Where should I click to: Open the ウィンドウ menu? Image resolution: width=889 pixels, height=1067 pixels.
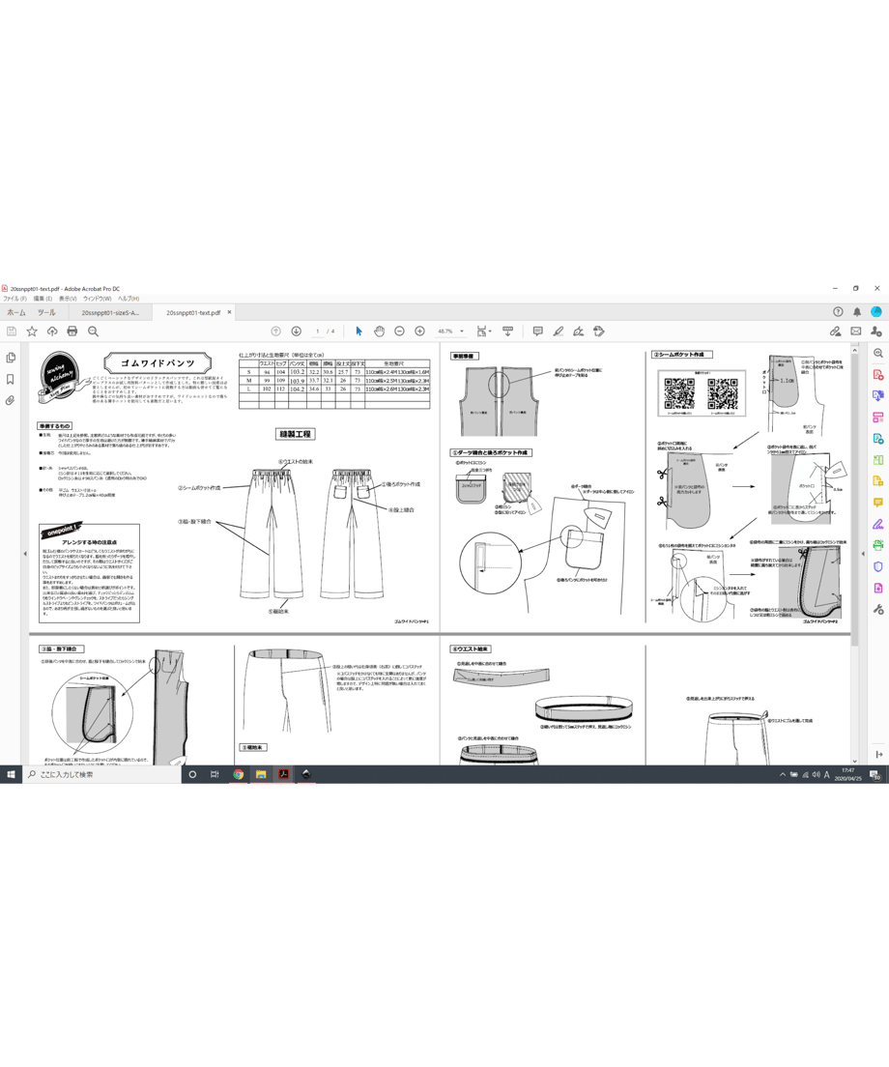[97, 299]
